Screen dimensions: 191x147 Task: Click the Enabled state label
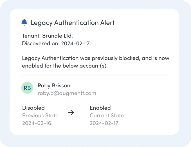tap(100, 108)
